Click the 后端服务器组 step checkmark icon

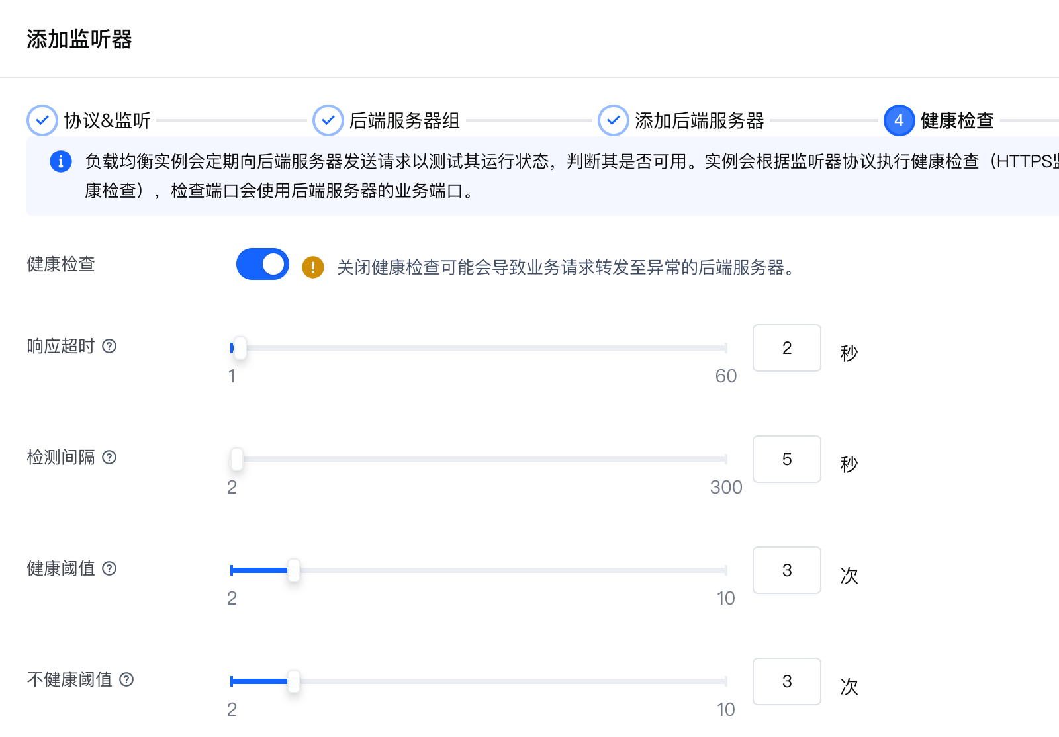tap(328, 120)
